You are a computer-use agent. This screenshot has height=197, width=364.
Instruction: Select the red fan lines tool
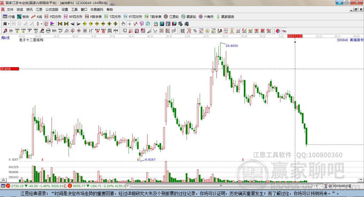(130, 31)
